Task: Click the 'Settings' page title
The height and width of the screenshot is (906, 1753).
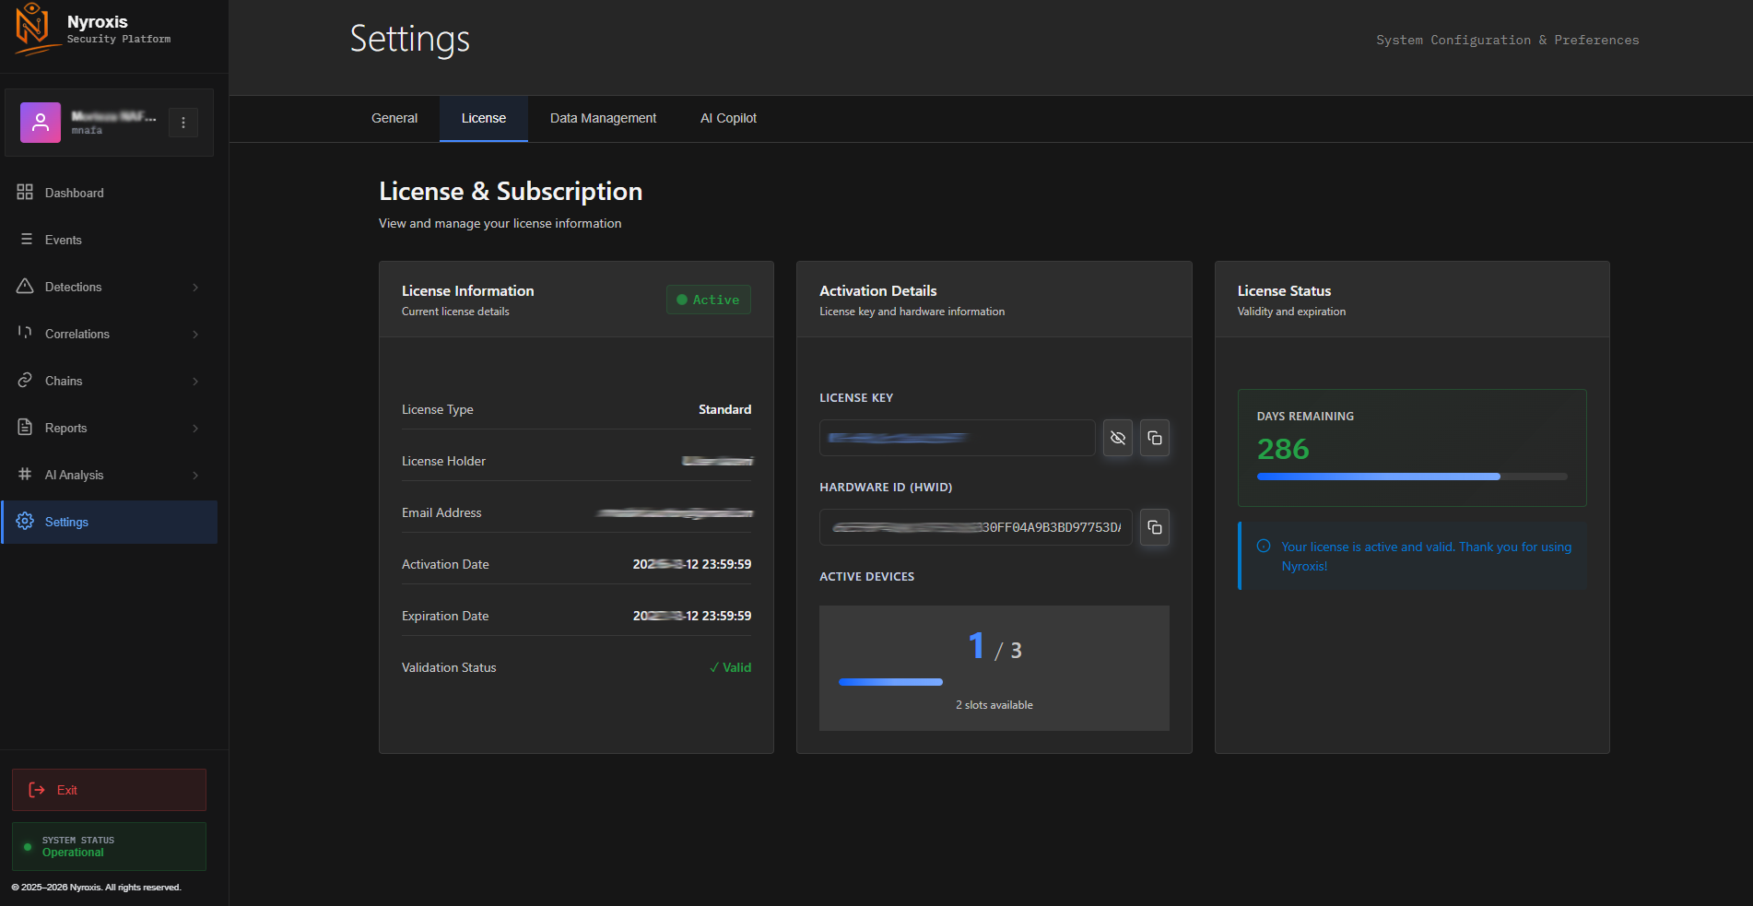Action: click(410, 40)
